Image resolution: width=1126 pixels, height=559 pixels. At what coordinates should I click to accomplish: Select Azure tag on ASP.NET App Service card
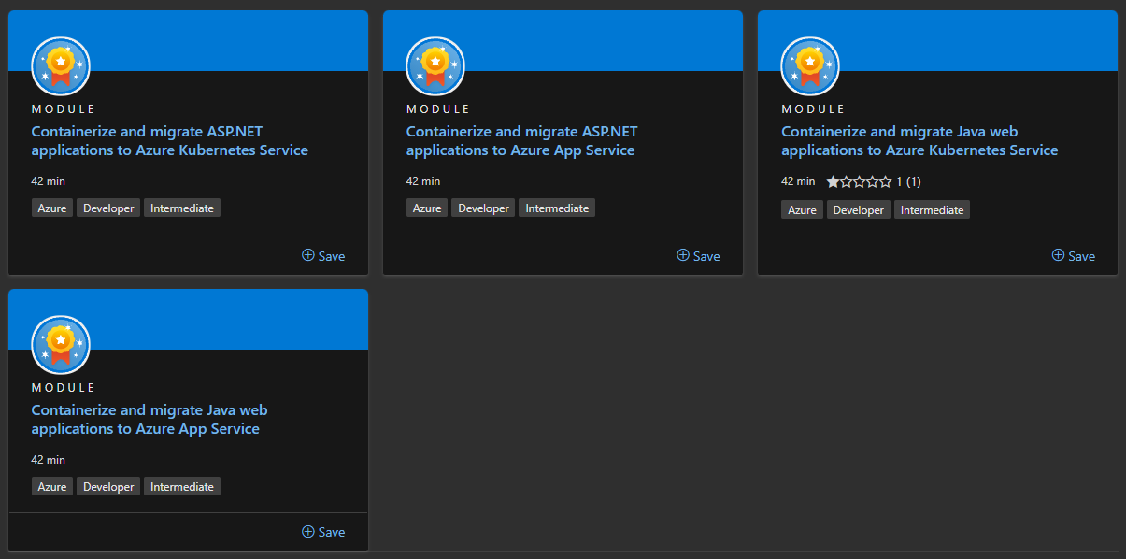pyautogui.click(x=427, y=208)
